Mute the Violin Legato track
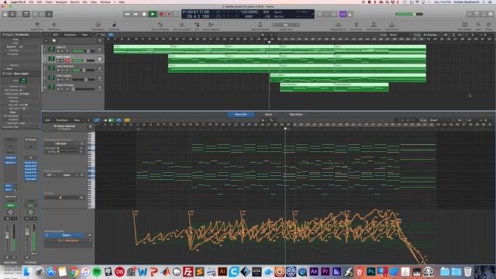The width and height of the screenshot is (496, 279). (58, 80)
